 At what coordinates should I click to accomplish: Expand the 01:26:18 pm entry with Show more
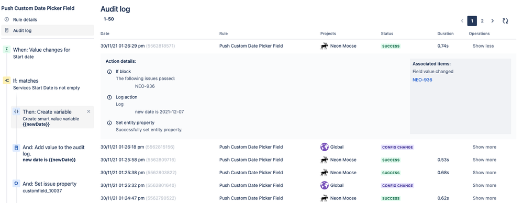pos(484,147)
